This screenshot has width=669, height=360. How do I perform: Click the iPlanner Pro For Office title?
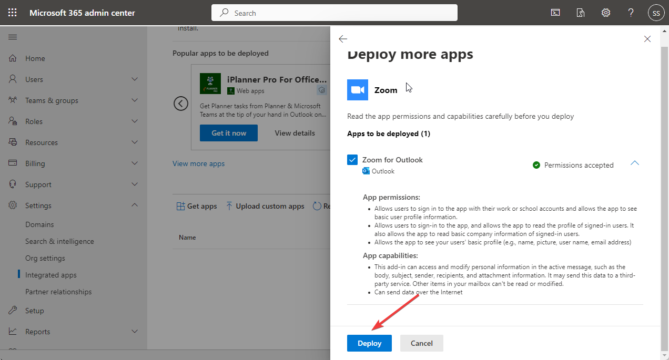[277, 79]
